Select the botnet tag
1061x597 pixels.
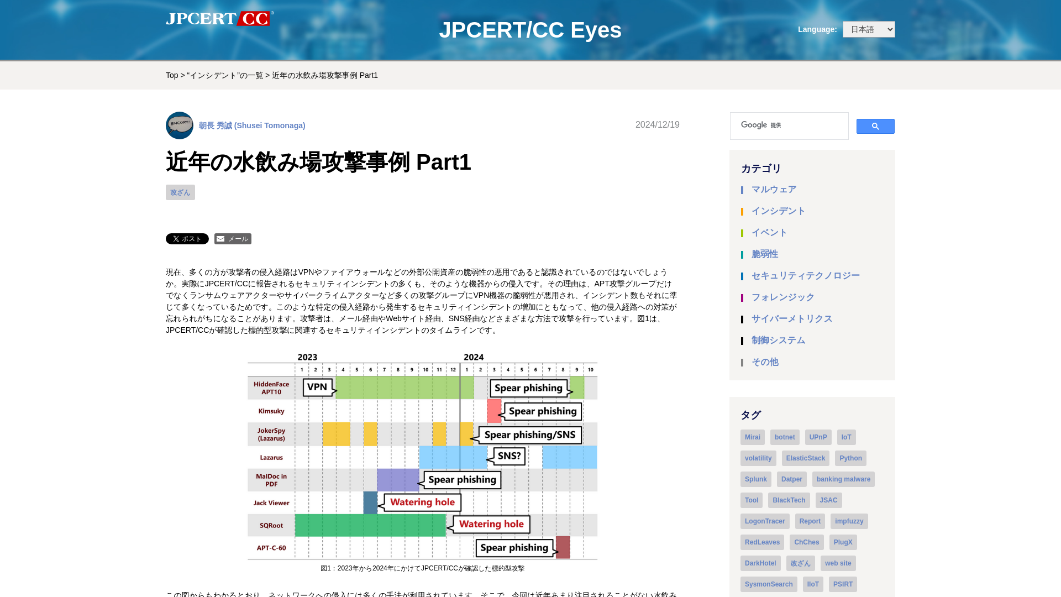(785, 437)
